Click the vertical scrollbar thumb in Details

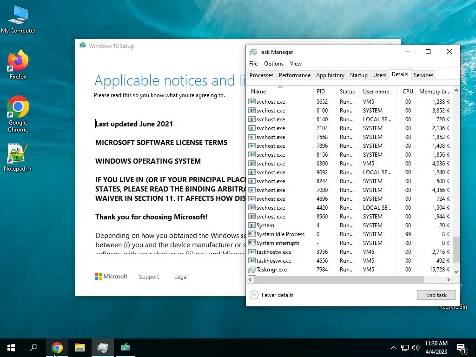point(456,249)
